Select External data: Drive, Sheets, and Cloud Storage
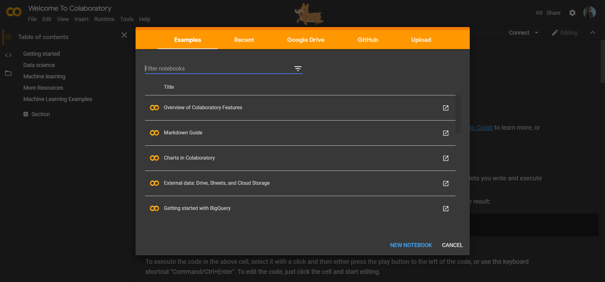This screenshot has width=605, height=282. pyautogui.click(x=217, y=183)
